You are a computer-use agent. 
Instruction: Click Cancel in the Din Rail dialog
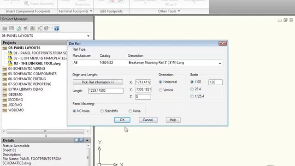tap(148, 120)
